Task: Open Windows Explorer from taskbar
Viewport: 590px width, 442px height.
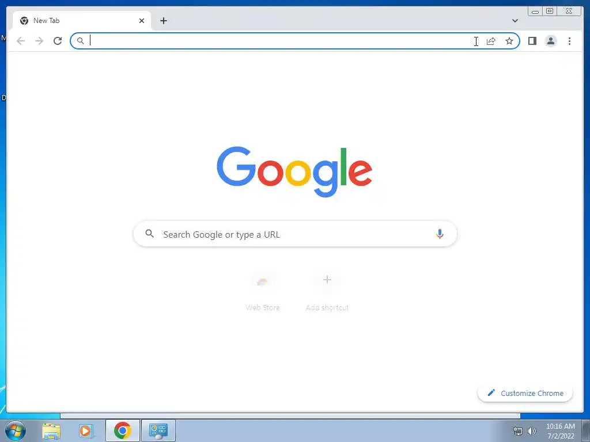Action: [51, 430]
